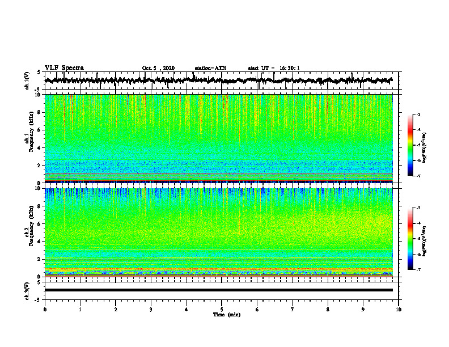
Task: Click the ch.1 spectrogram panel
Action: coord(218,138)
